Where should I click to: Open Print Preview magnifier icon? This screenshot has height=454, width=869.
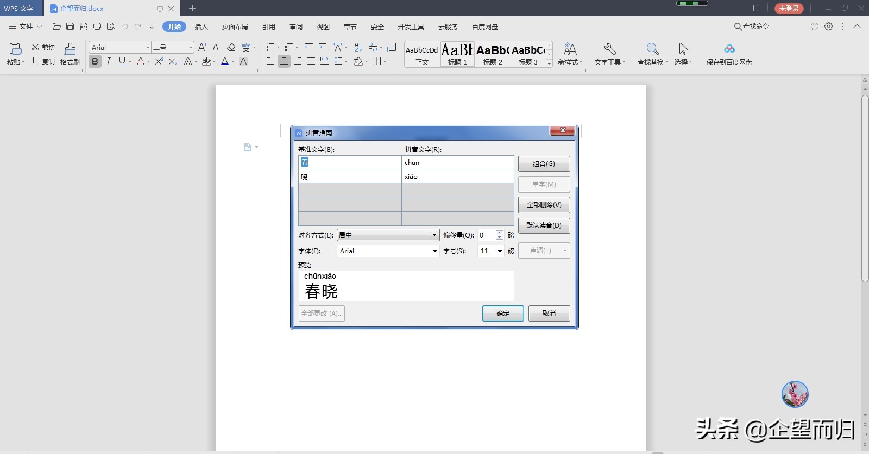(x=111, y=26)
